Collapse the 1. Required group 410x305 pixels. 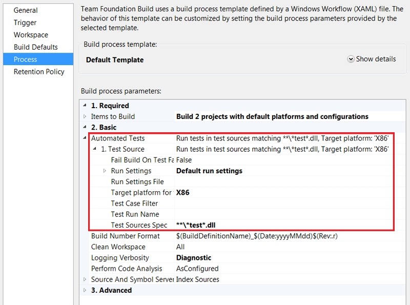[x=85, y=106]
